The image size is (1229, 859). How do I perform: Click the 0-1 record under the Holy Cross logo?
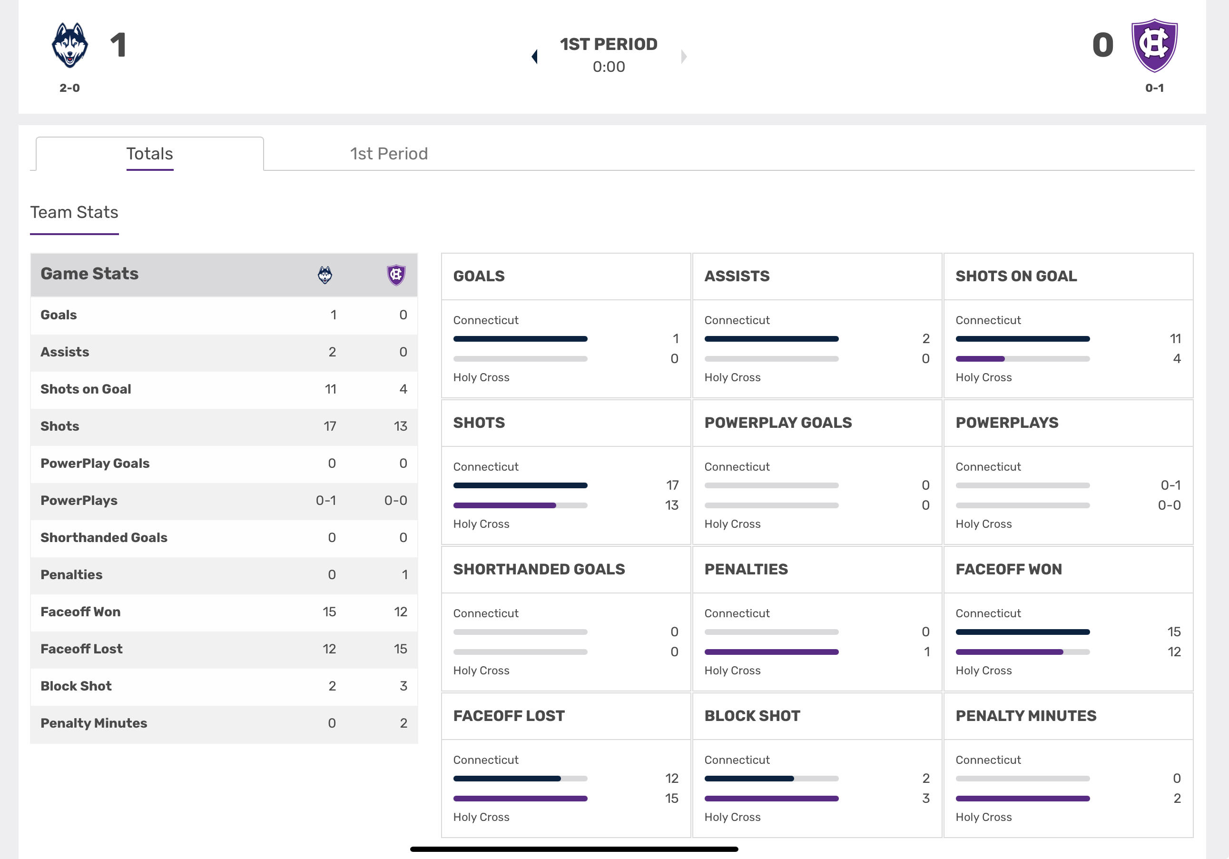1155,89
